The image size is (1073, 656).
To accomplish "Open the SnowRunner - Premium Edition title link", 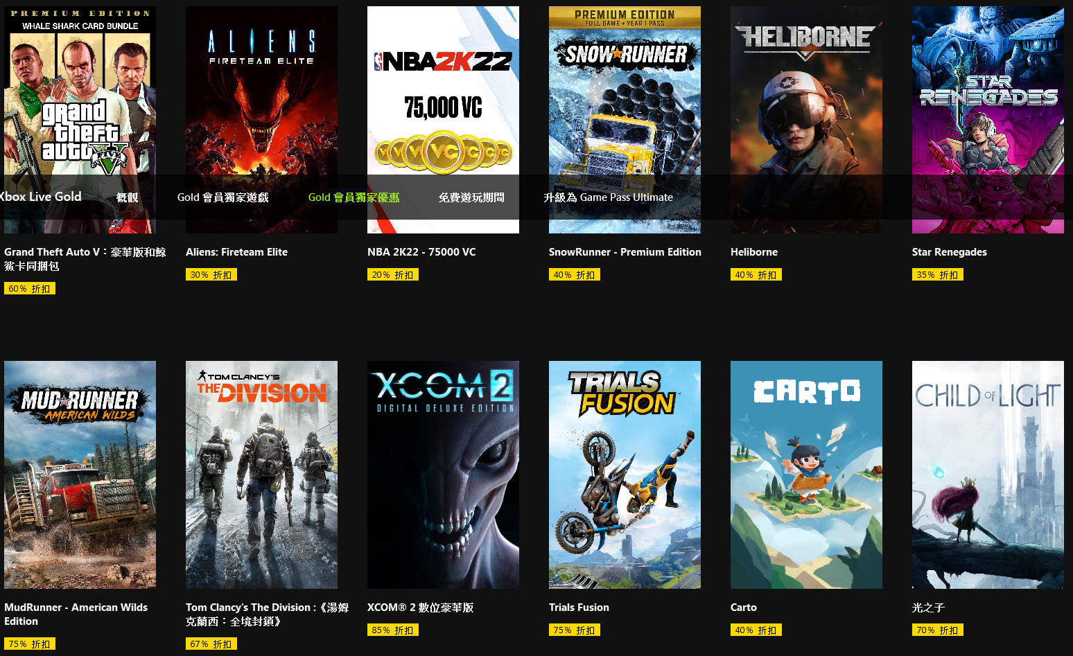I will point(625,252).
